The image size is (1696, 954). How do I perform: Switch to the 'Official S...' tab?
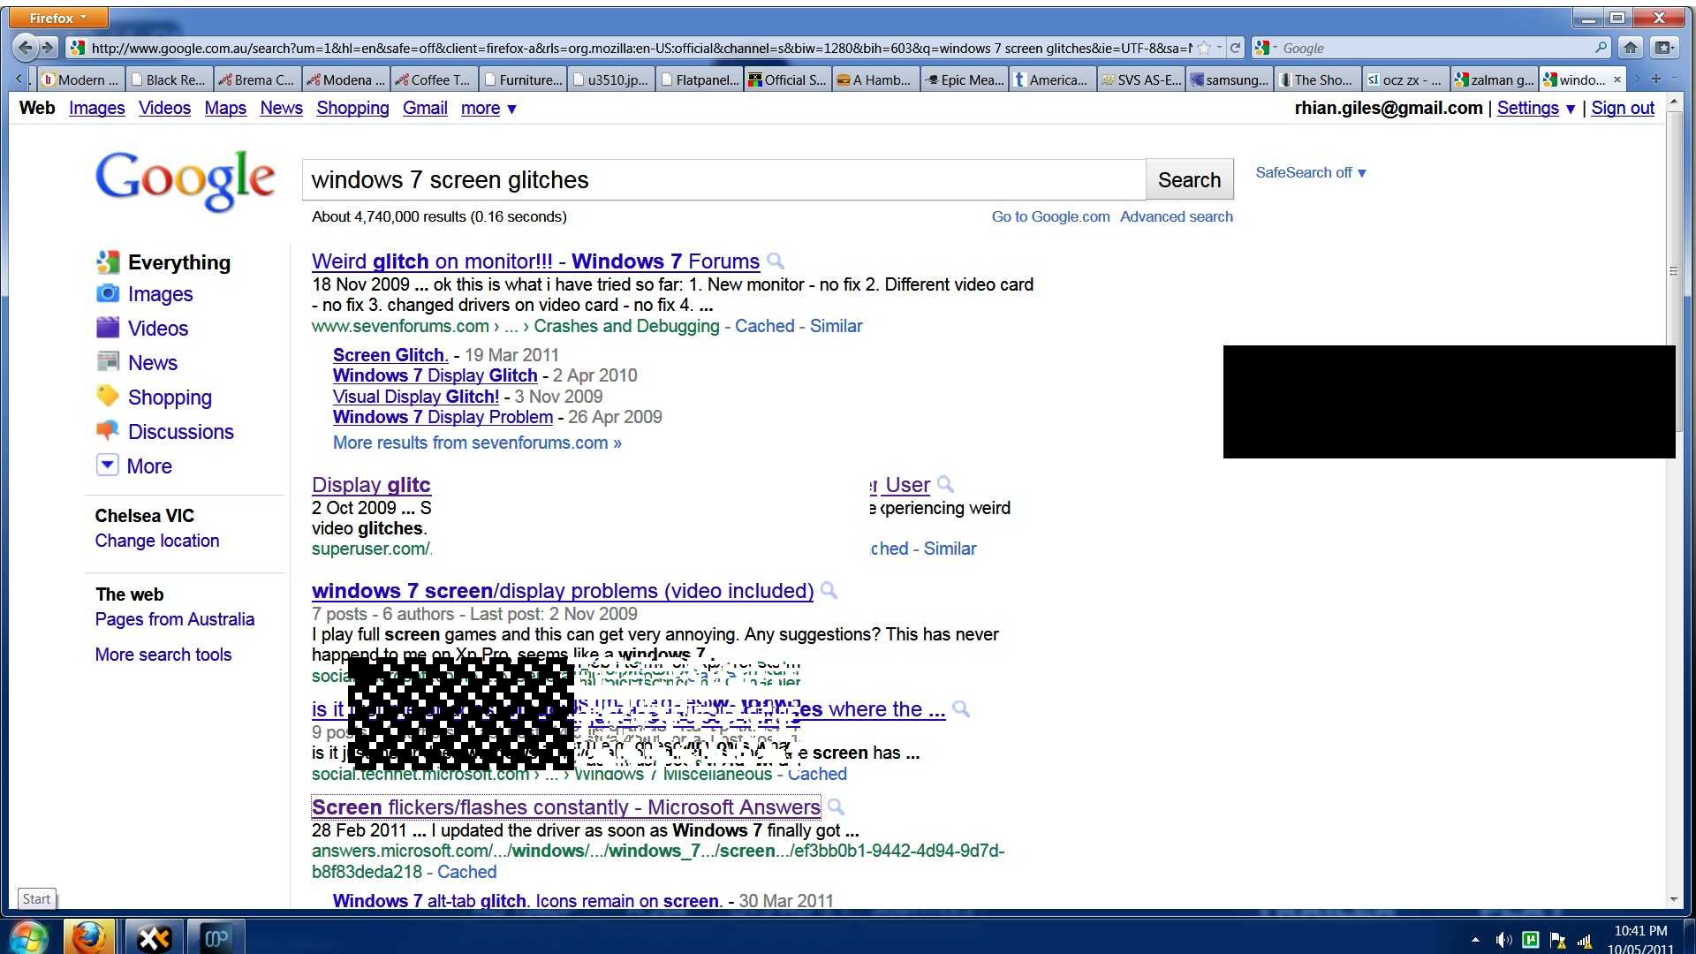[787, 79]
